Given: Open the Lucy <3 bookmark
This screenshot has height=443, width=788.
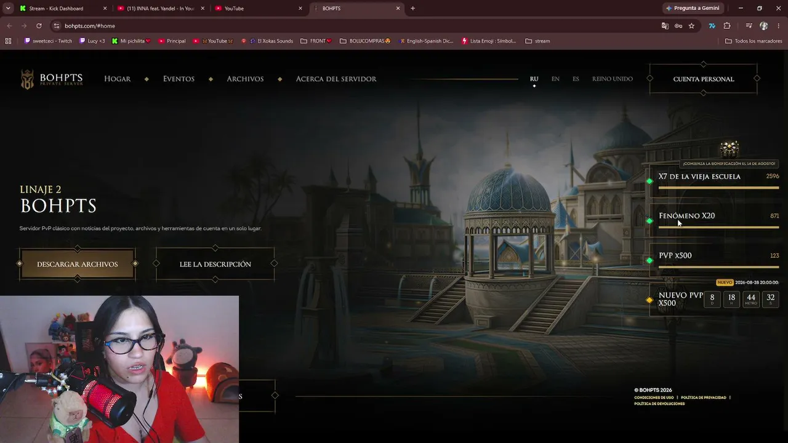Looking at the screenshot, I should 92,41.
